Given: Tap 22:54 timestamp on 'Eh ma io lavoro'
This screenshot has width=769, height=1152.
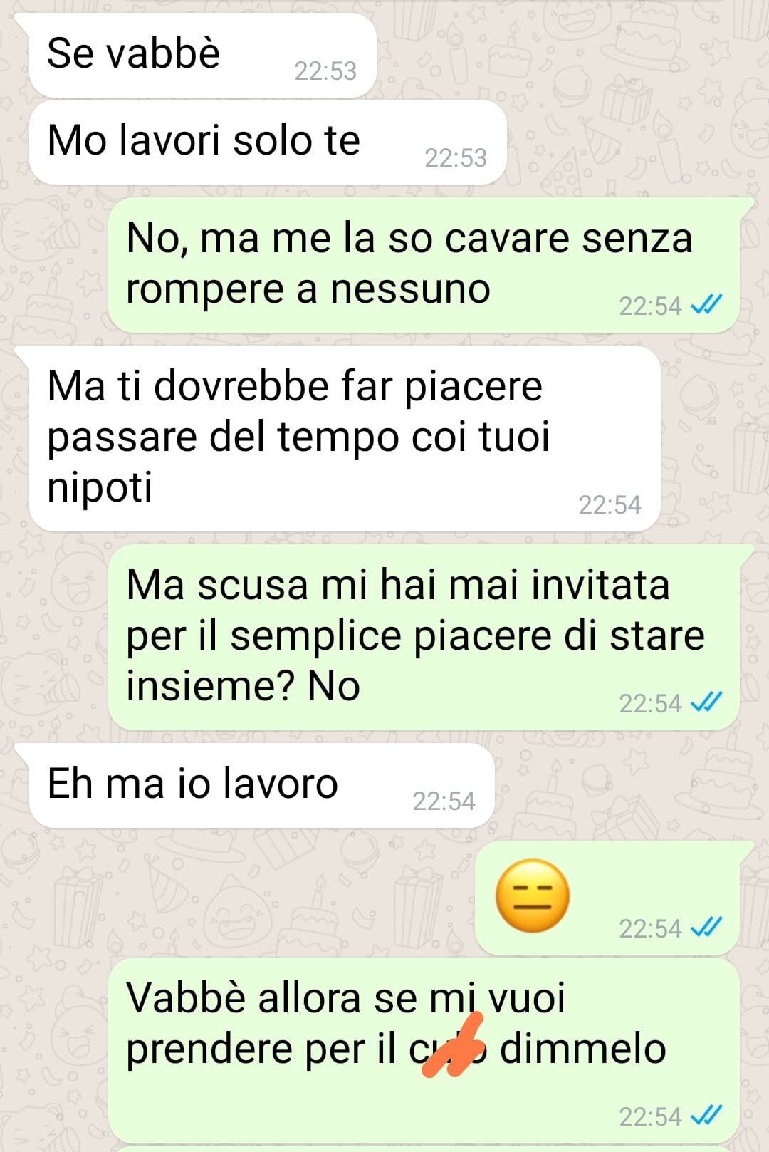Looking at the screenshot, I should pyautogui.click(x=444, y=801).
